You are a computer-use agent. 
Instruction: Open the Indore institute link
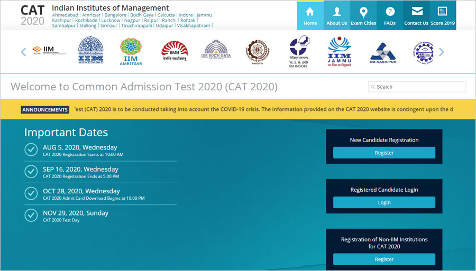186,15
